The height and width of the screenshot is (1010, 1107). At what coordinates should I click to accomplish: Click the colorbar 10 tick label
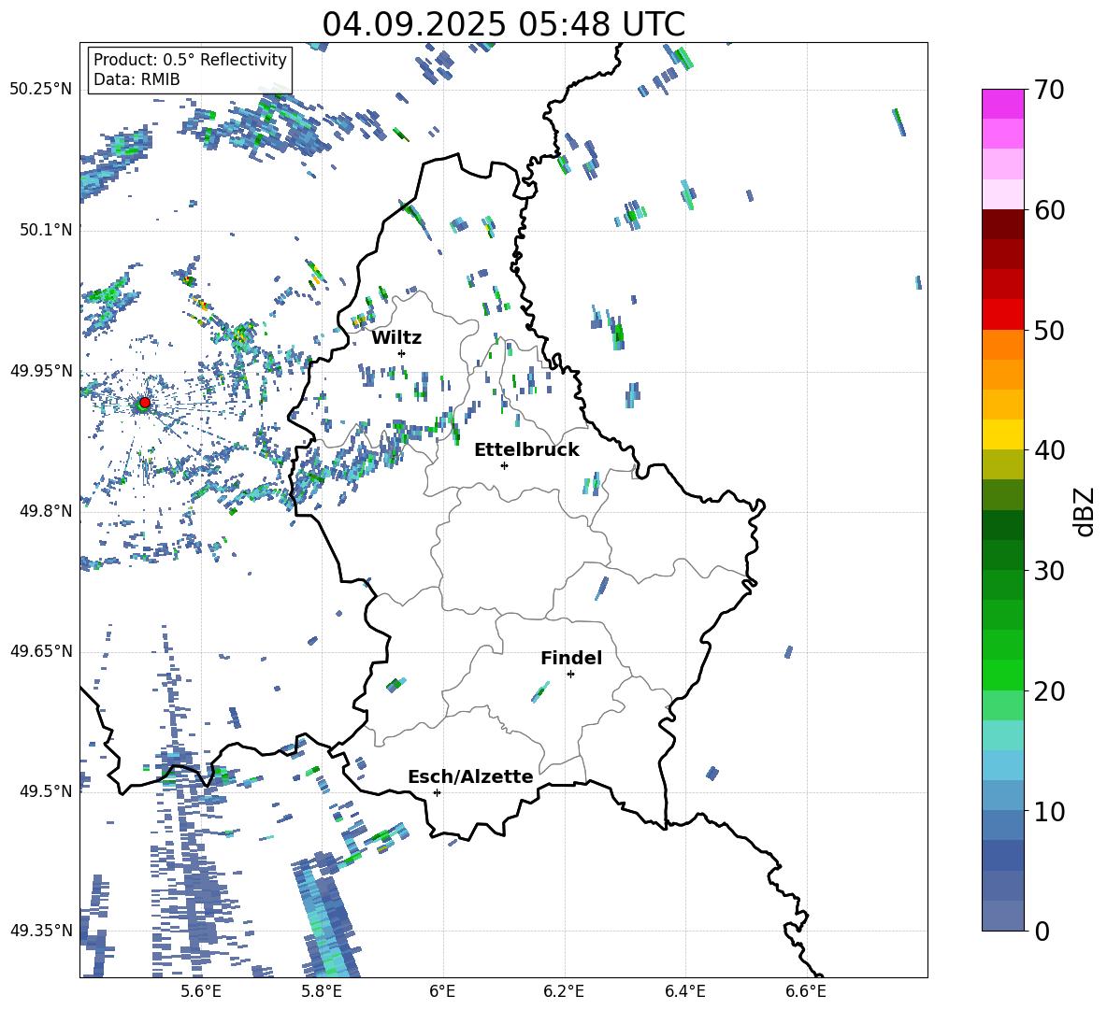tap(1049, 811)
